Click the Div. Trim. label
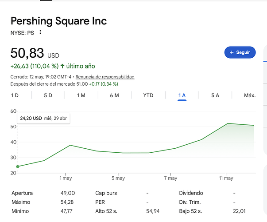This screenshot has height=222, width=267. (x=190, y=202)
